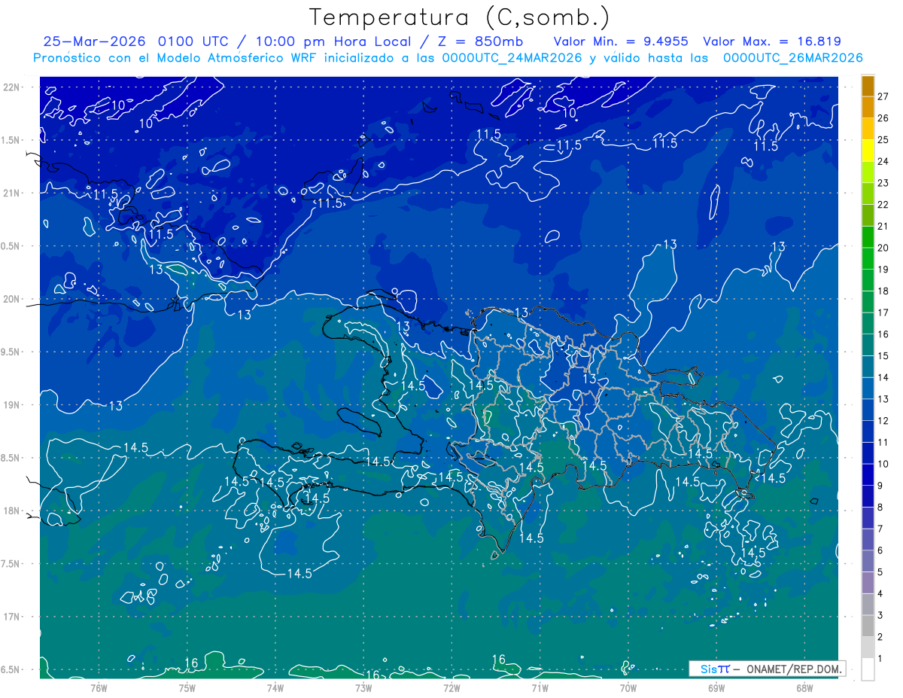Image resolution: width=903 pixels, height=698 pixels.
Task: Click the 76W longitude axis label
Action: click(99, 687)
